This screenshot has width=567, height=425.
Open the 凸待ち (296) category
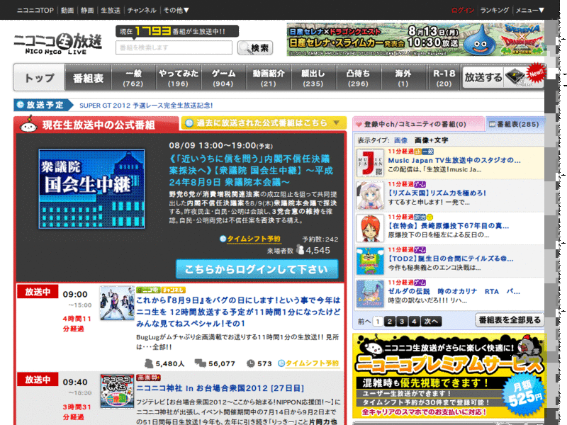pyautogui.click(x=359, y=78)
